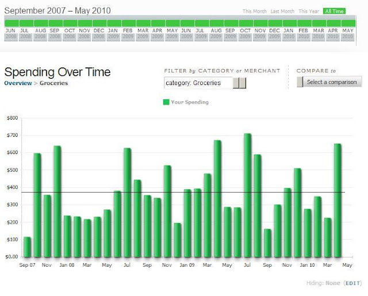Click the Your Spending green legend swatch
Screen dimensions: 368x296
(166, 102)
